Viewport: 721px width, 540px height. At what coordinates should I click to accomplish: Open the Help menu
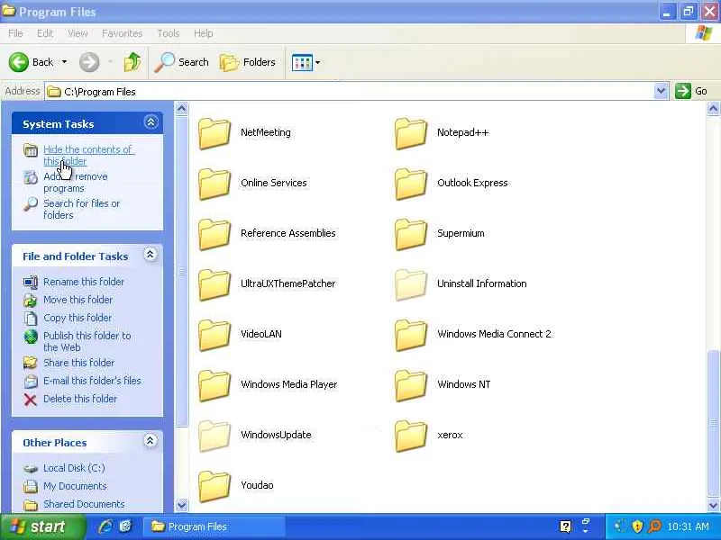[x=203, y=33]
